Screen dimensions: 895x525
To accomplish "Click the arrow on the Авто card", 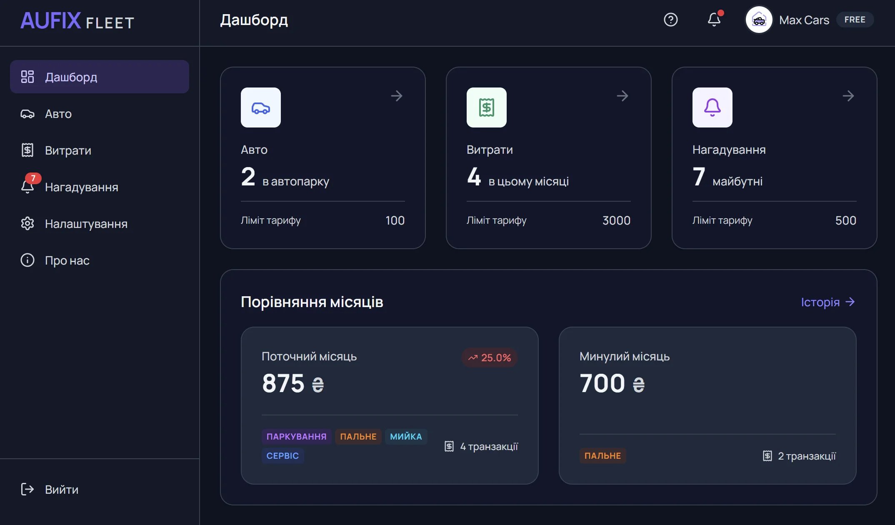I will [x=397, y=96].
